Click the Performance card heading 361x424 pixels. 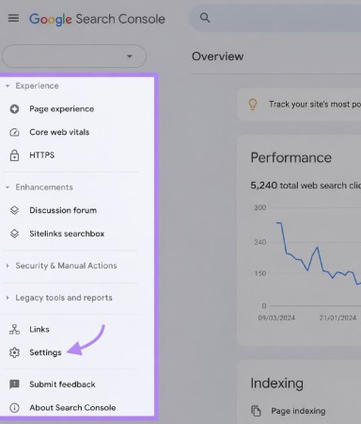click(290, 157)
